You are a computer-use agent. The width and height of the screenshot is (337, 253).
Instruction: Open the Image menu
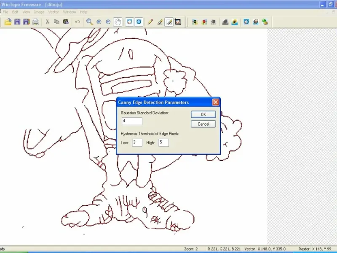(x=39, y=12)
